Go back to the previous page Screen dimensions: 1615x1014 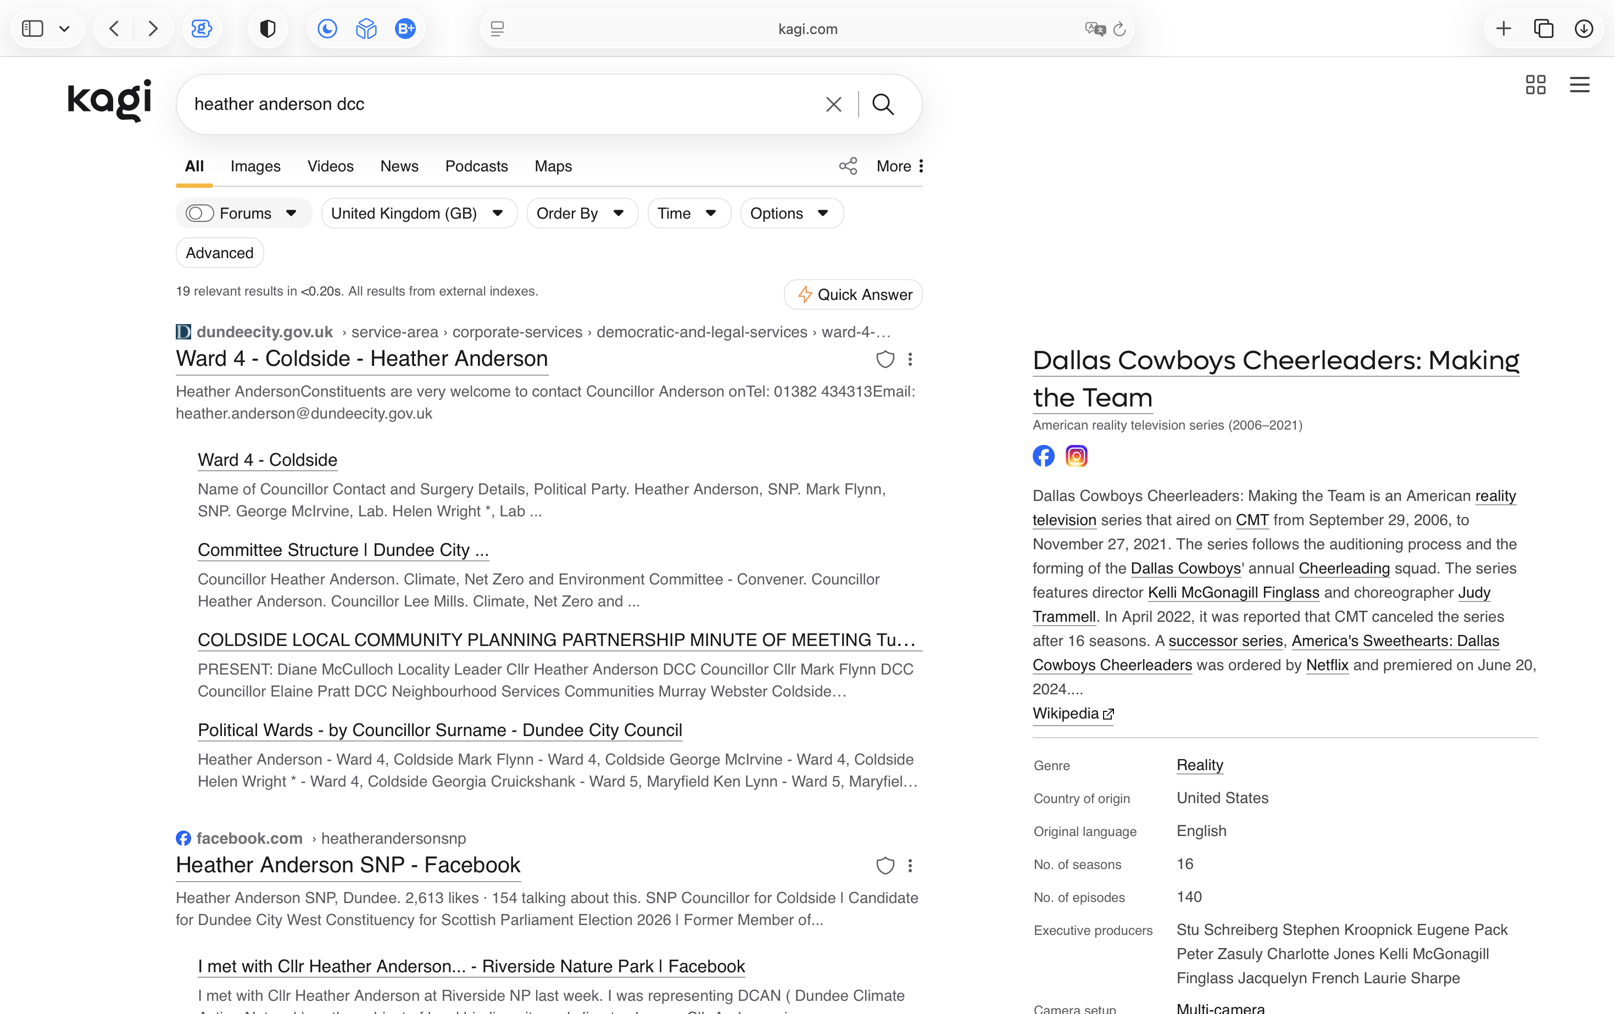(114, 29)
